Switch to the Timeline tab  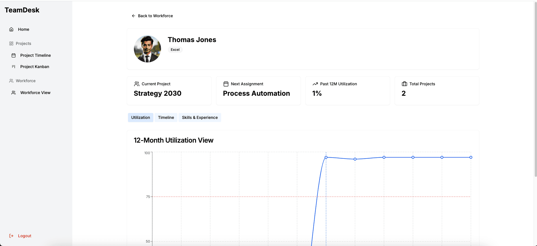[x=166, y=117]
